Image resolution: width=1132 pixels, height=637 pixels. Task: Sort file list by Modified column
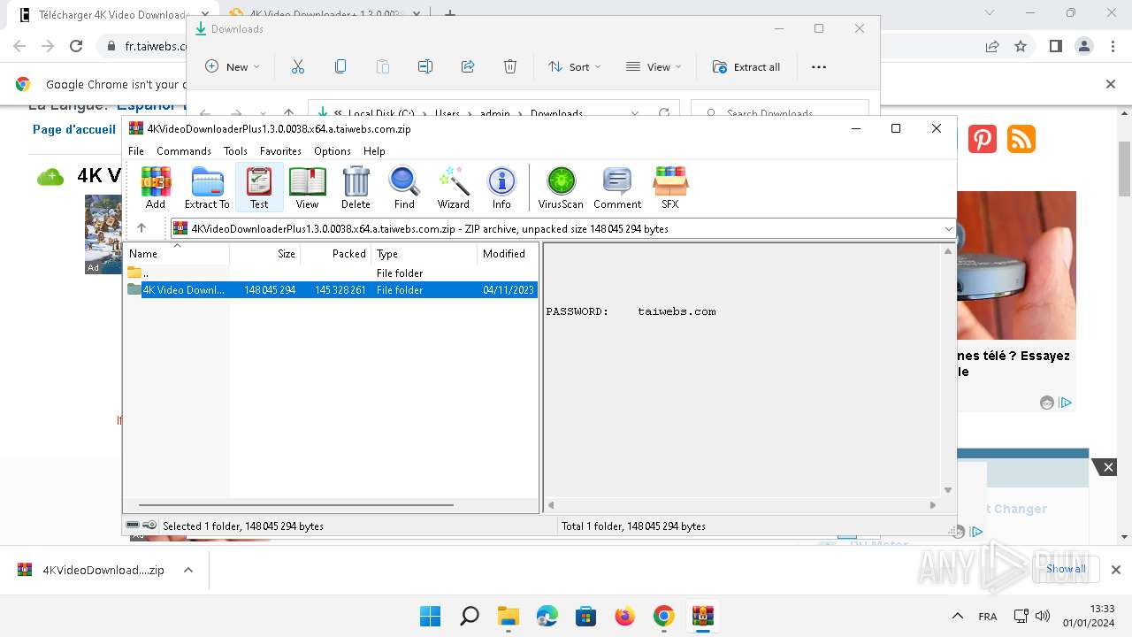pos(508,254)
